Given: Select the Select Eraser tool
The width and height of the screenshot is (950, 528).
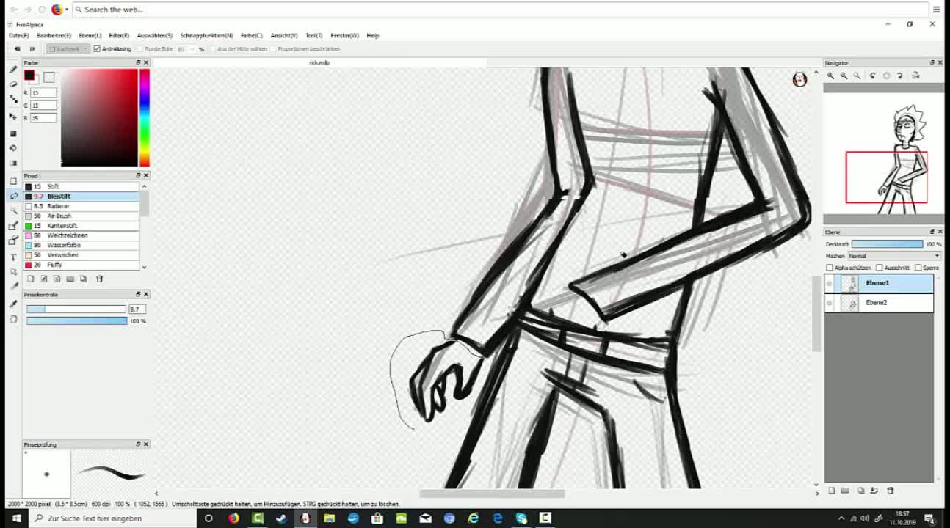Looking at the screenshot, I should click(x=13, y=241).
